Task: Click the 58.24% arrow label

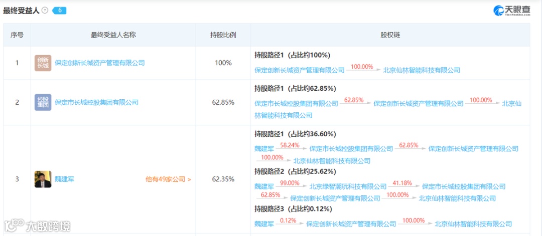Action: click(290, 146)
